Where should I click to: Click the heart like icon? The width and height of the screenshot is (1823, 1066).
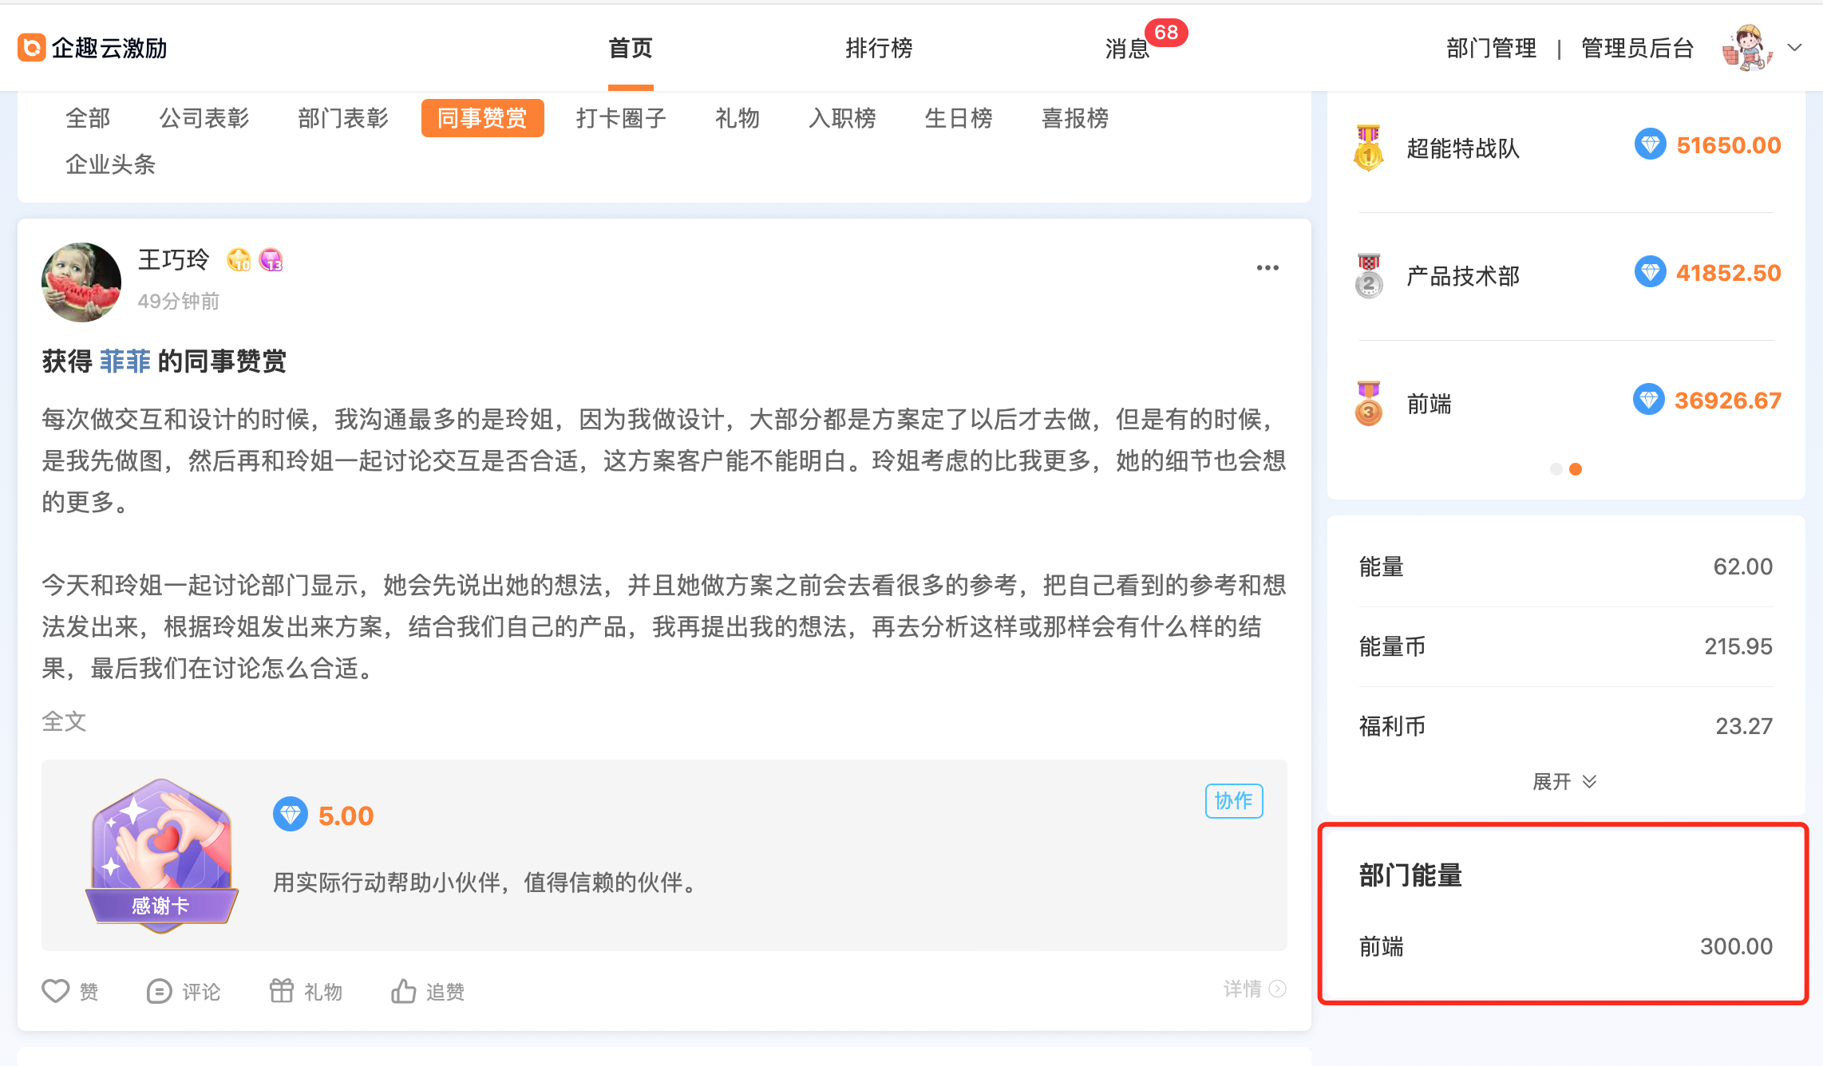[56, 991]
